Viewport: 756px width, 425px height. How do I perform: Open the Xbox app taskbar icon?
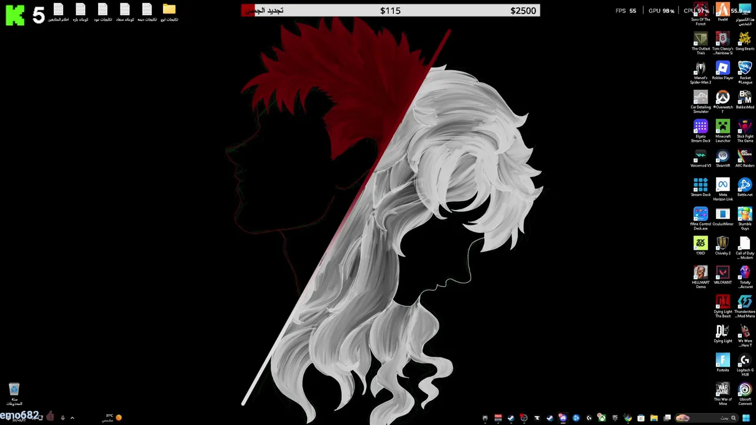[x=602, y=418]
